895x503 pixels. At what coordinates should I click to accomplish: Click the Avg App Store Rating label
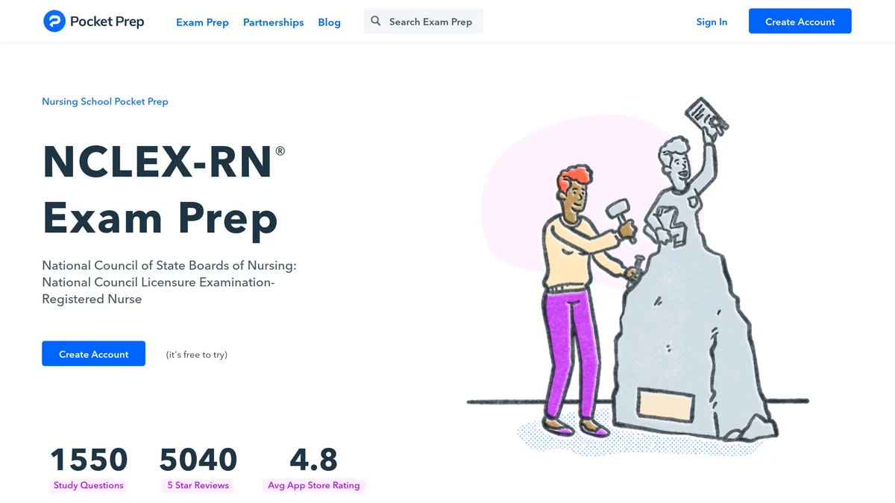coord(314,485)
